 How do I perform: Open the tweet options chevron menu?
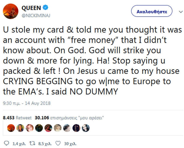(x=180, y=12)
